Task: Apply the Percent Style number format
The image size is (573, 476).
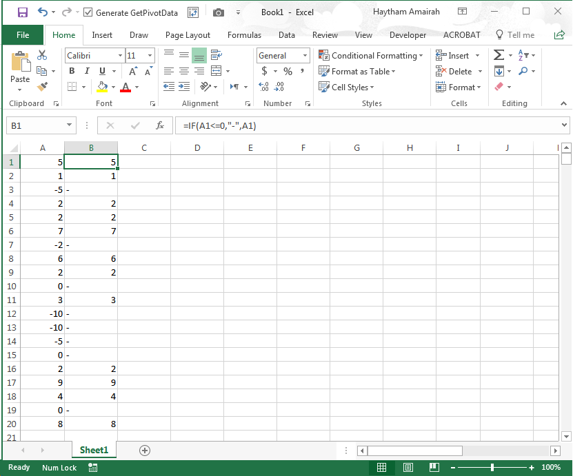Action: (x=288, y=71)
